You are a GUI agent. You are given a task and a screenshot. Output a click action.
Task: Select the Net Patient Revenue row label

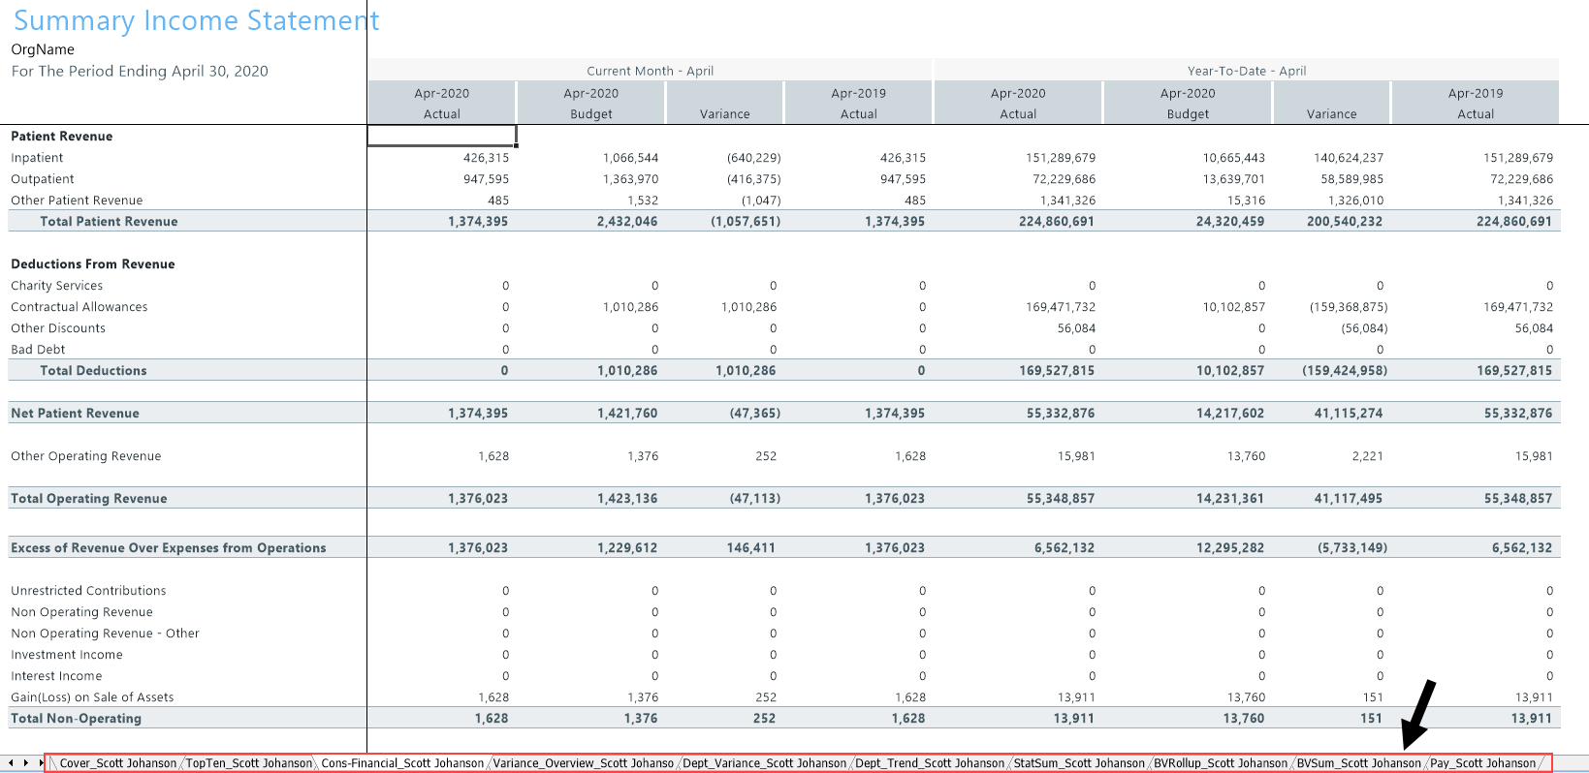(75, 414)
